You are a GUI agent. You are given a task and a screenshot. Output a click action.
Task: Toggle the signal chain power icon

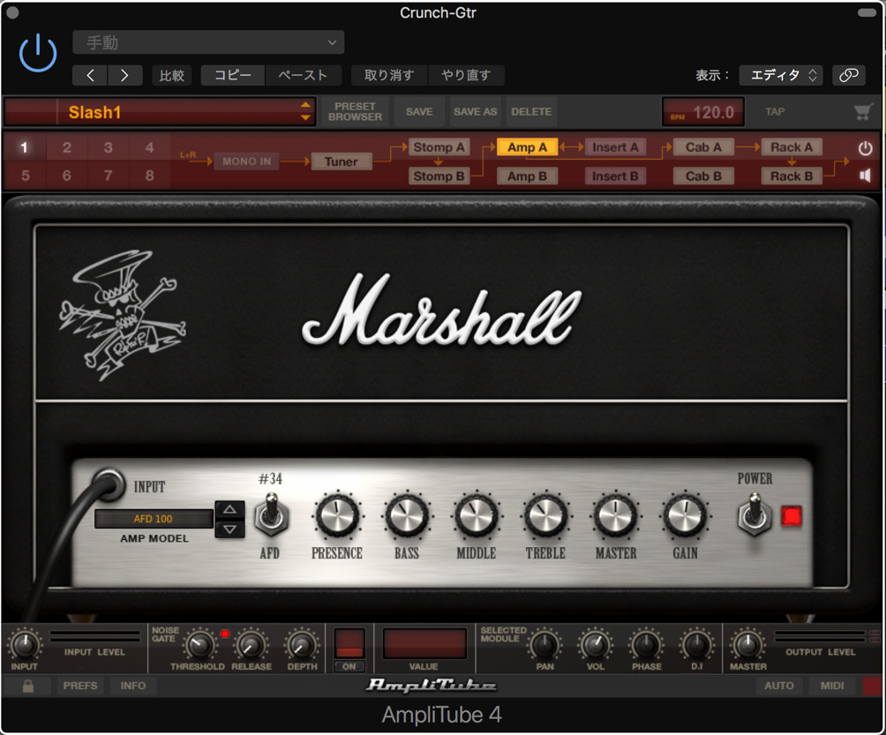tap(865, 148)
